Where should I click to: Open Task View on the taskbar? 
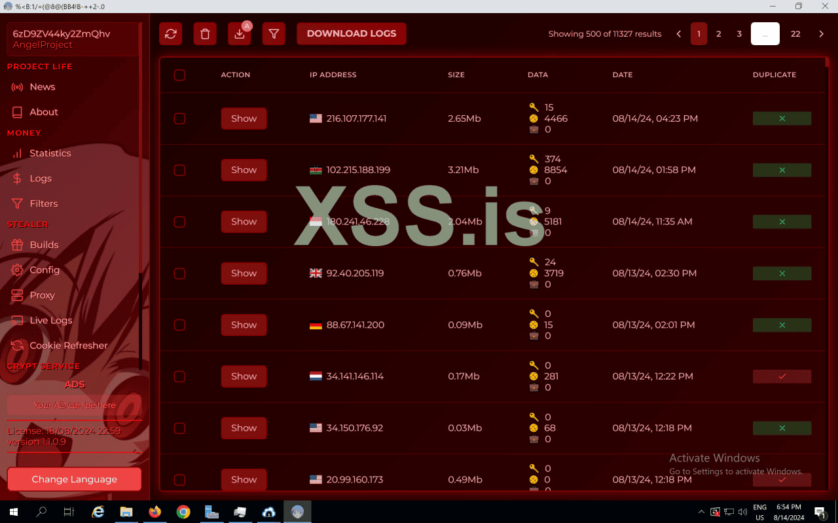69,512
